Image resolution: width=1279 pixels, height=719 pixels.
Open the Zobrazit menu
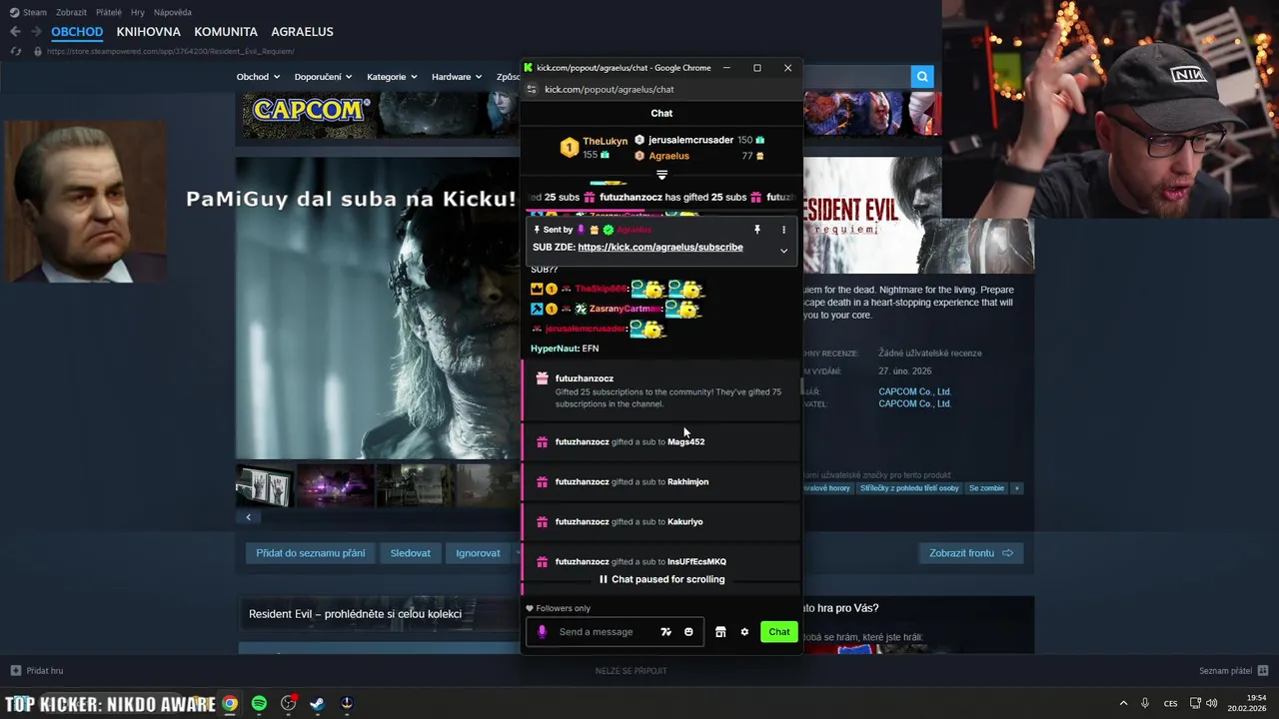pyautogui.click(x=71, y=12)
